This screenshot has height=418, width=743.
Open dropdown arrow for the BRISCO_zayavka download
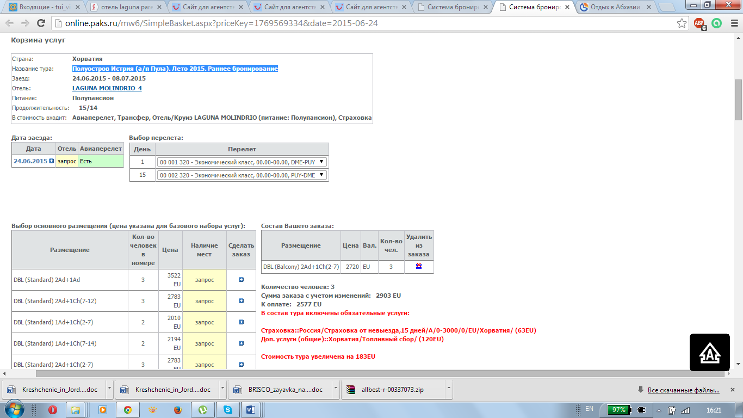[336, 389]
